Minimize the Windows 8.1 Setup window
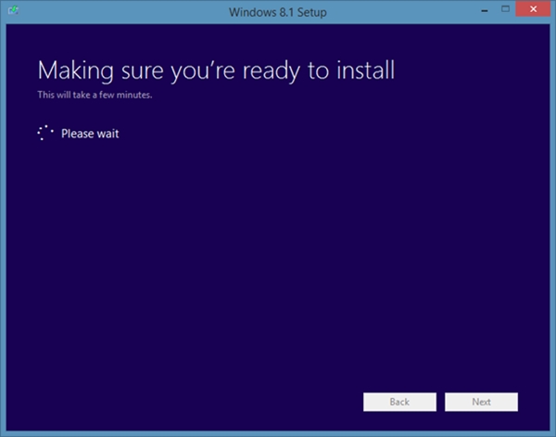Image resolution: width=556 pixels, height=437 pixels. [483, 9]
